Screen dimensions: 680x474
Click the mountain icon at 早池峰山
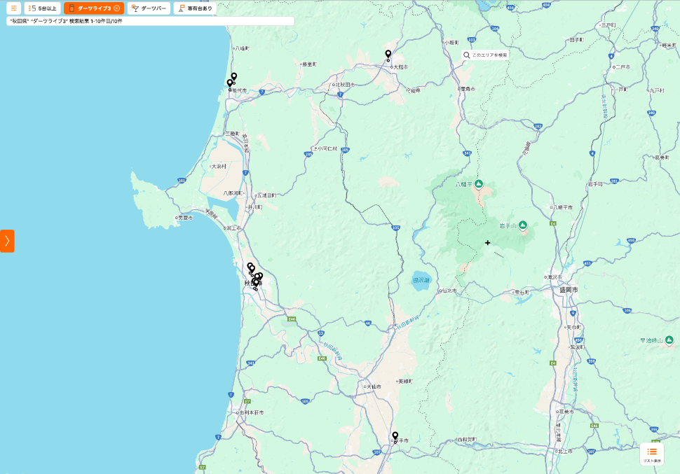[x=670, y=340]
